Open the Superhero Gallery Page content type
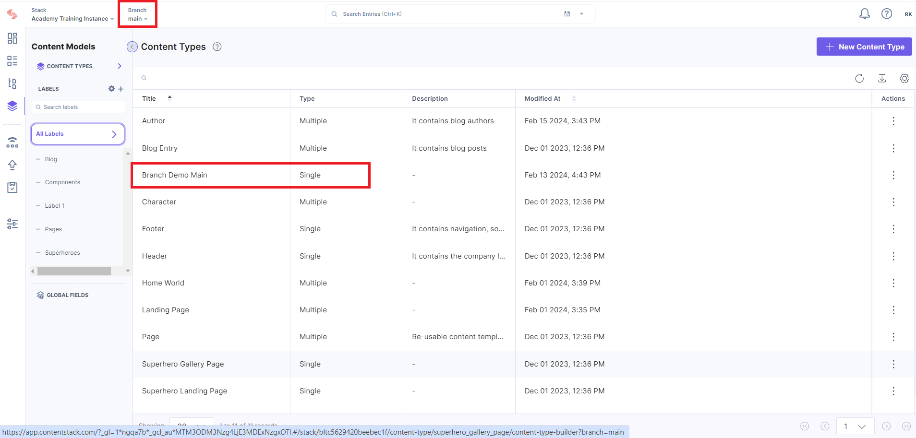 tap(183, 364)
